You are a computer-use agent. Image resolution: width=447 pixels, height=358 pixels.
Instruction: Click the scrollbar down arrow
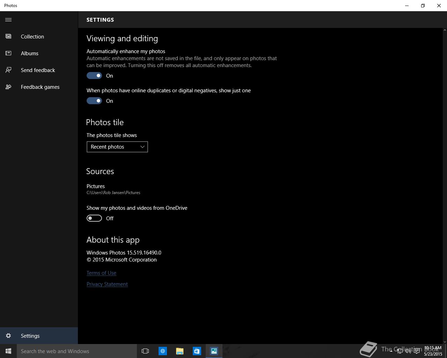coord(445,342)
